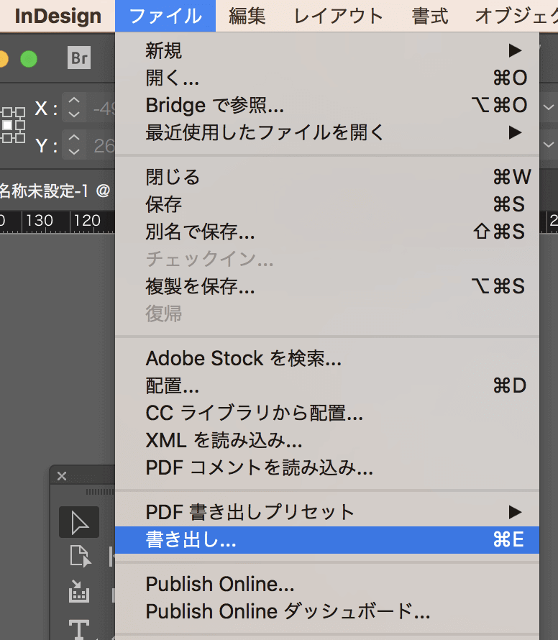Set the reference point proxy to center
This screenshot has width=558, height=640.
pyautogui.click(x=6, y=124)
